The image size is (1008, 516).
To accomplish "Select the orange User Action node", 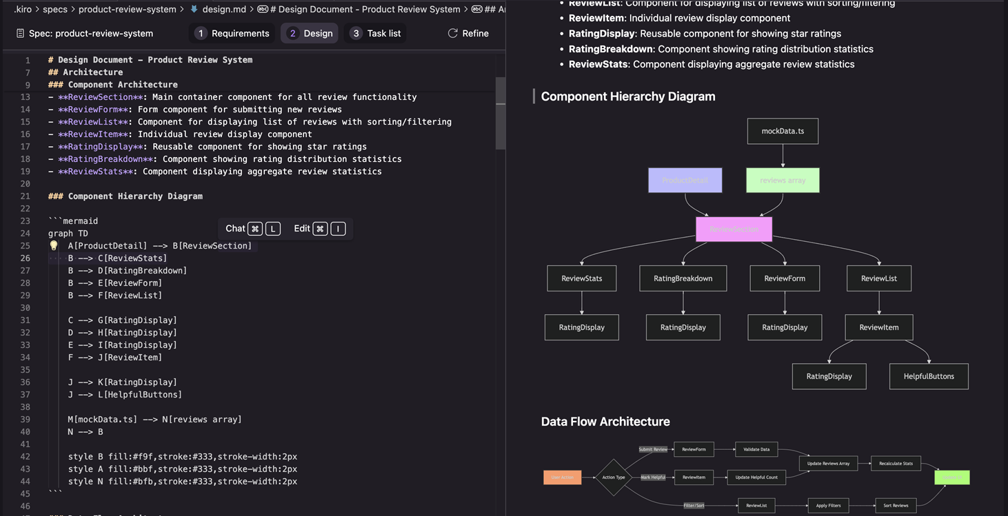I will (x=562, y=477).
